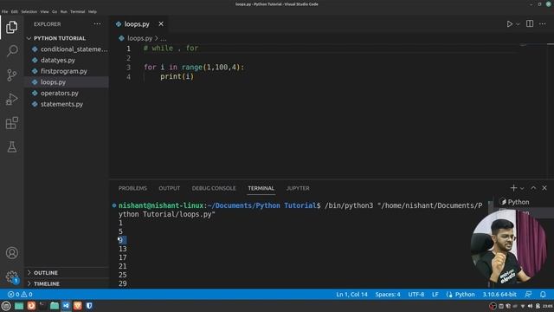Open Brave browser from the taskbar
554x312 pixels.
(78, 306)
